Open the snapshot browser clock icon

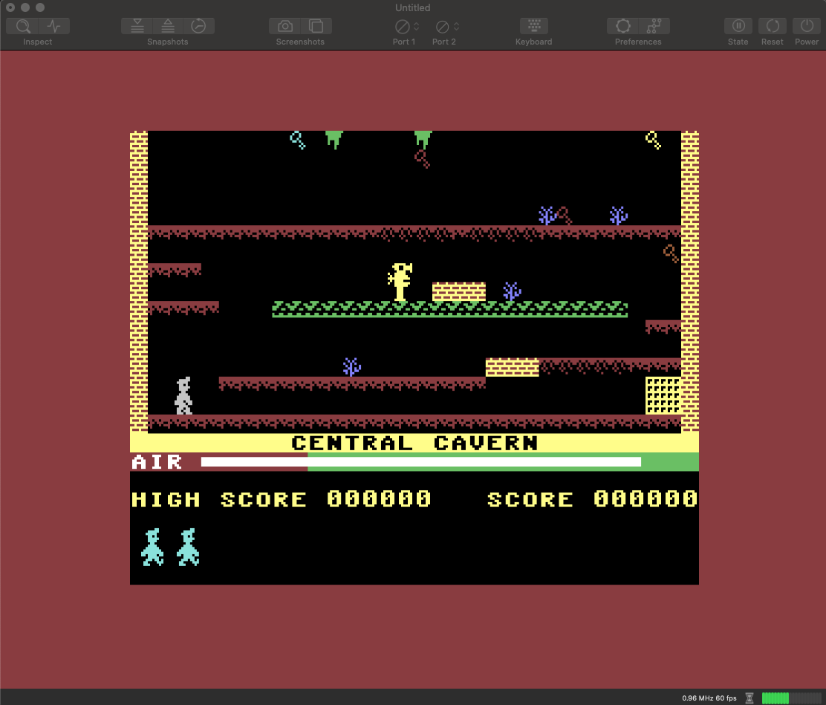coord(198,26)
